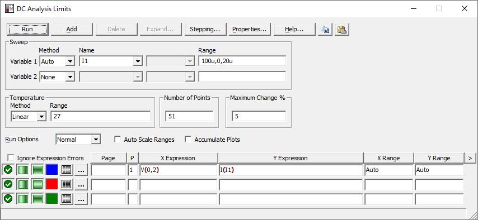Screen dimensions: 478x220
Task: Open the ellipsis options button in third row
Action: point(81,199)
